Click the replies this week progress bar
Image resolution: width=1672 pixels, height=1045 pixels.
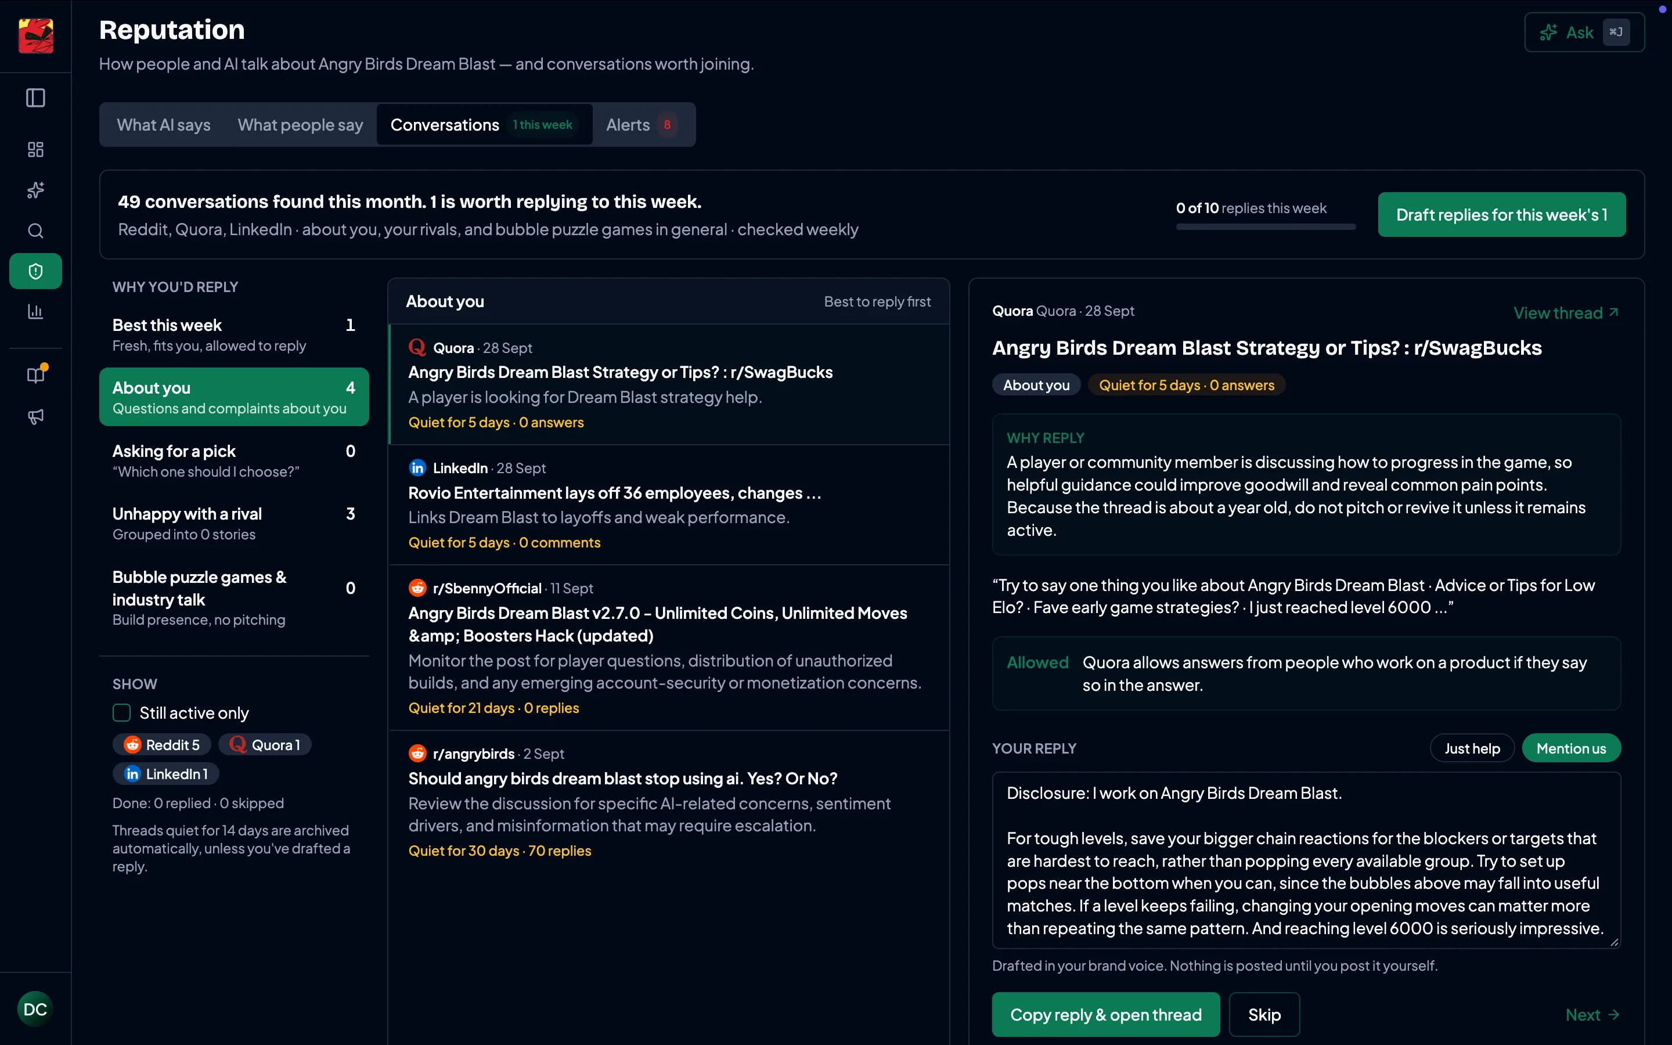[x=1265, y=226]
